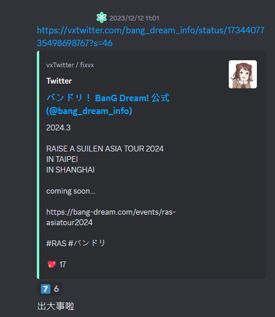This screenshot has width=275, height=317.
Task: Click the 2023/12/12 11:01 message timestamp
Action: (134, 18)
